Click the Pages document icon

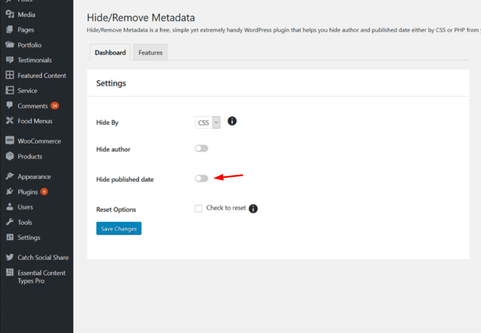coord(10,29)
